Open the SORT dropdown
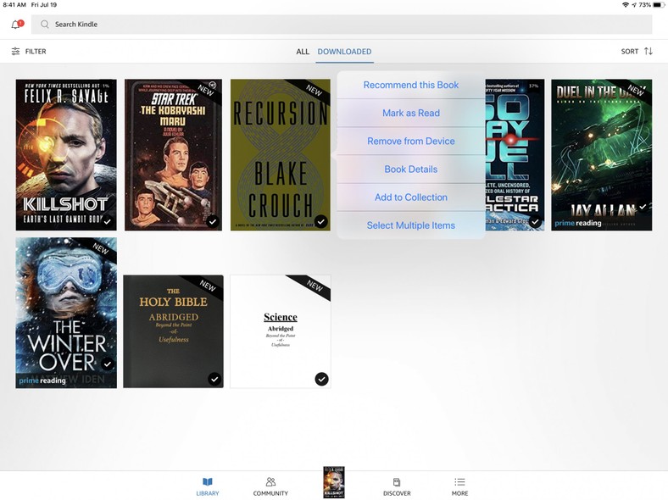The height and width of the screenshot is (500, 668). 629,52
